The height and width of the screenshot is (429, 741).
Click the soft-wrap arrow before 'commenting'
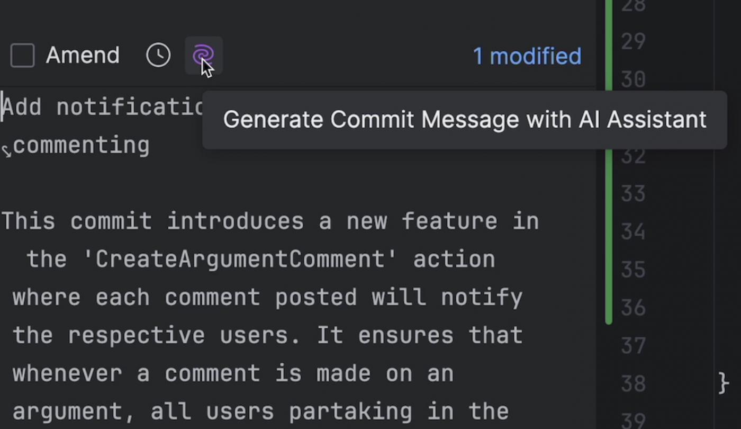[x=6, y=151]
